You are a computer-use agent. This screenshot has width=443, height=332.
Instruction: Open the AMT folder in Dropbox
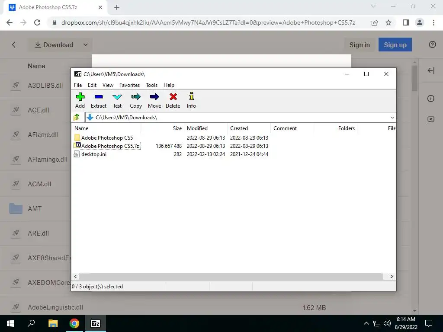tap(35, 209)
